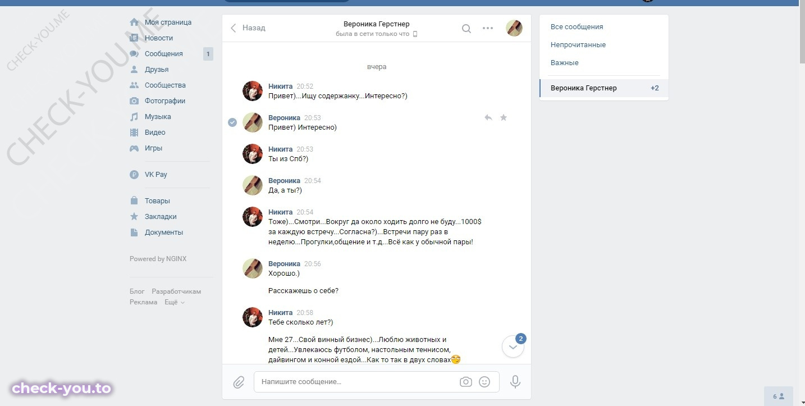Click Вероника's avatar at 20:56 message
The width and height of the screenshot is (805, 406).
coord(253,268)
